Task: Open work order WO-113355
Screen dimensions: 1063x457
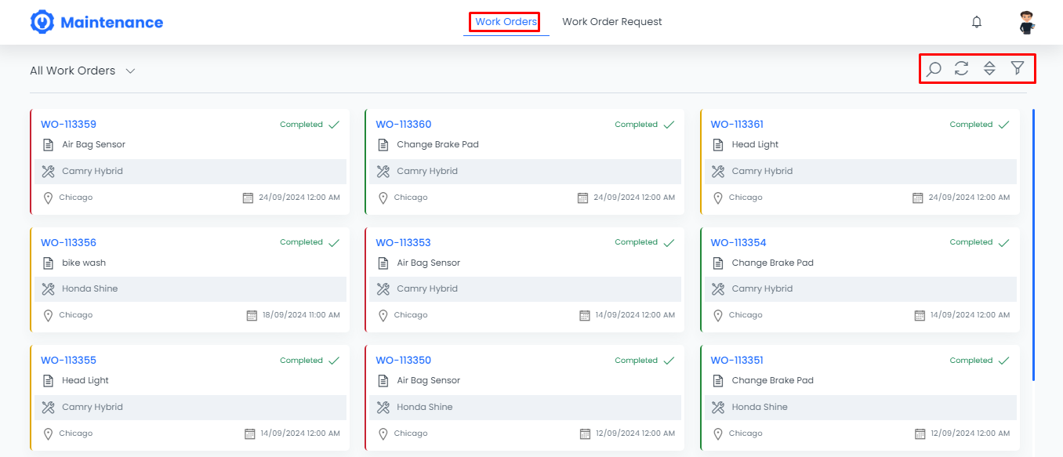Action: (x=68, y=361)
